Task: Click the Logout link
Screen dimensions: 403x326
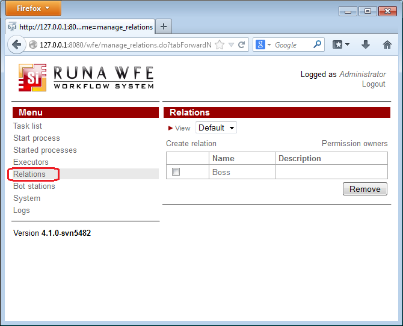Action: [x=374, y=84]
